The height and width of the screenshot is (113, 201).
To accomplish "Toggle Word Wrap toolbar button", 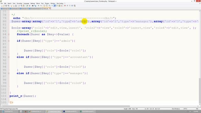I will tap(50, 6).
